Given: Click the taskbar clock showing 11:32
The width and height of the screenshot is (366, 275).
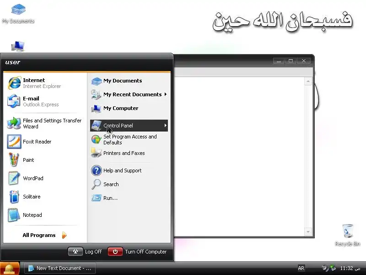Looking at the screenshot, I should coord(350,268).
